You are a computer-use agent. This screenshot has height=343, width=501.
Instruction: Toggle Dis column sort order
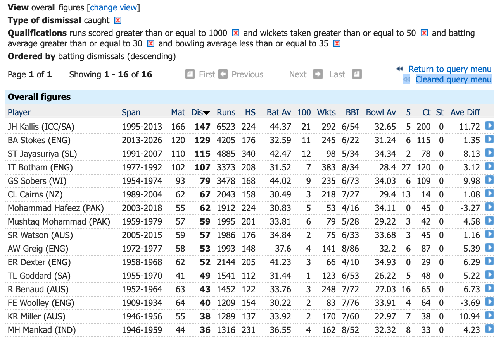[200, 112]
